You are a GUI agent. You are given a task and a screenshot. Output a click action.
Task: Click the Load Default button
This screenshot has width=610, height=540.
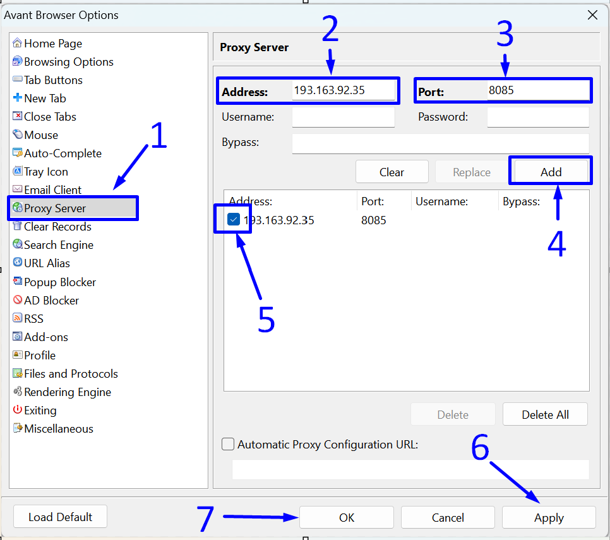(60, 517)
